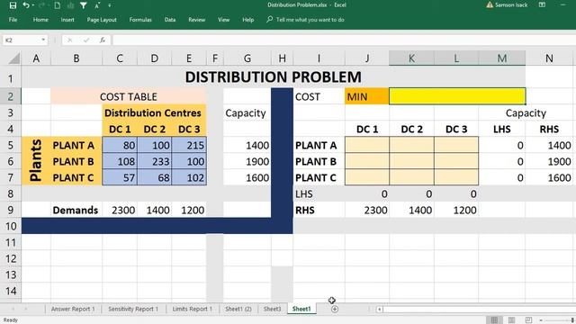Open the Answer Report 1 sheet tab
Image resolution: width=576 pixels, height=324 pixels.
73,309
